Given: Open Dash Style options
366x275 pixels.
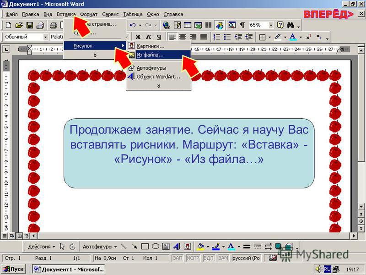Looking at the screenshot, I should coord(257,247).
